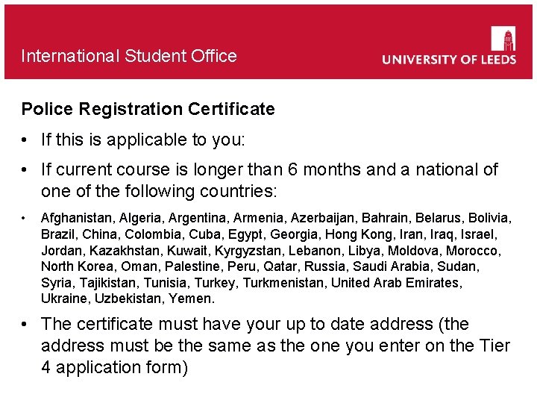Click the bullet before "If current course"

pyautogui.click(x=25, y=170)
